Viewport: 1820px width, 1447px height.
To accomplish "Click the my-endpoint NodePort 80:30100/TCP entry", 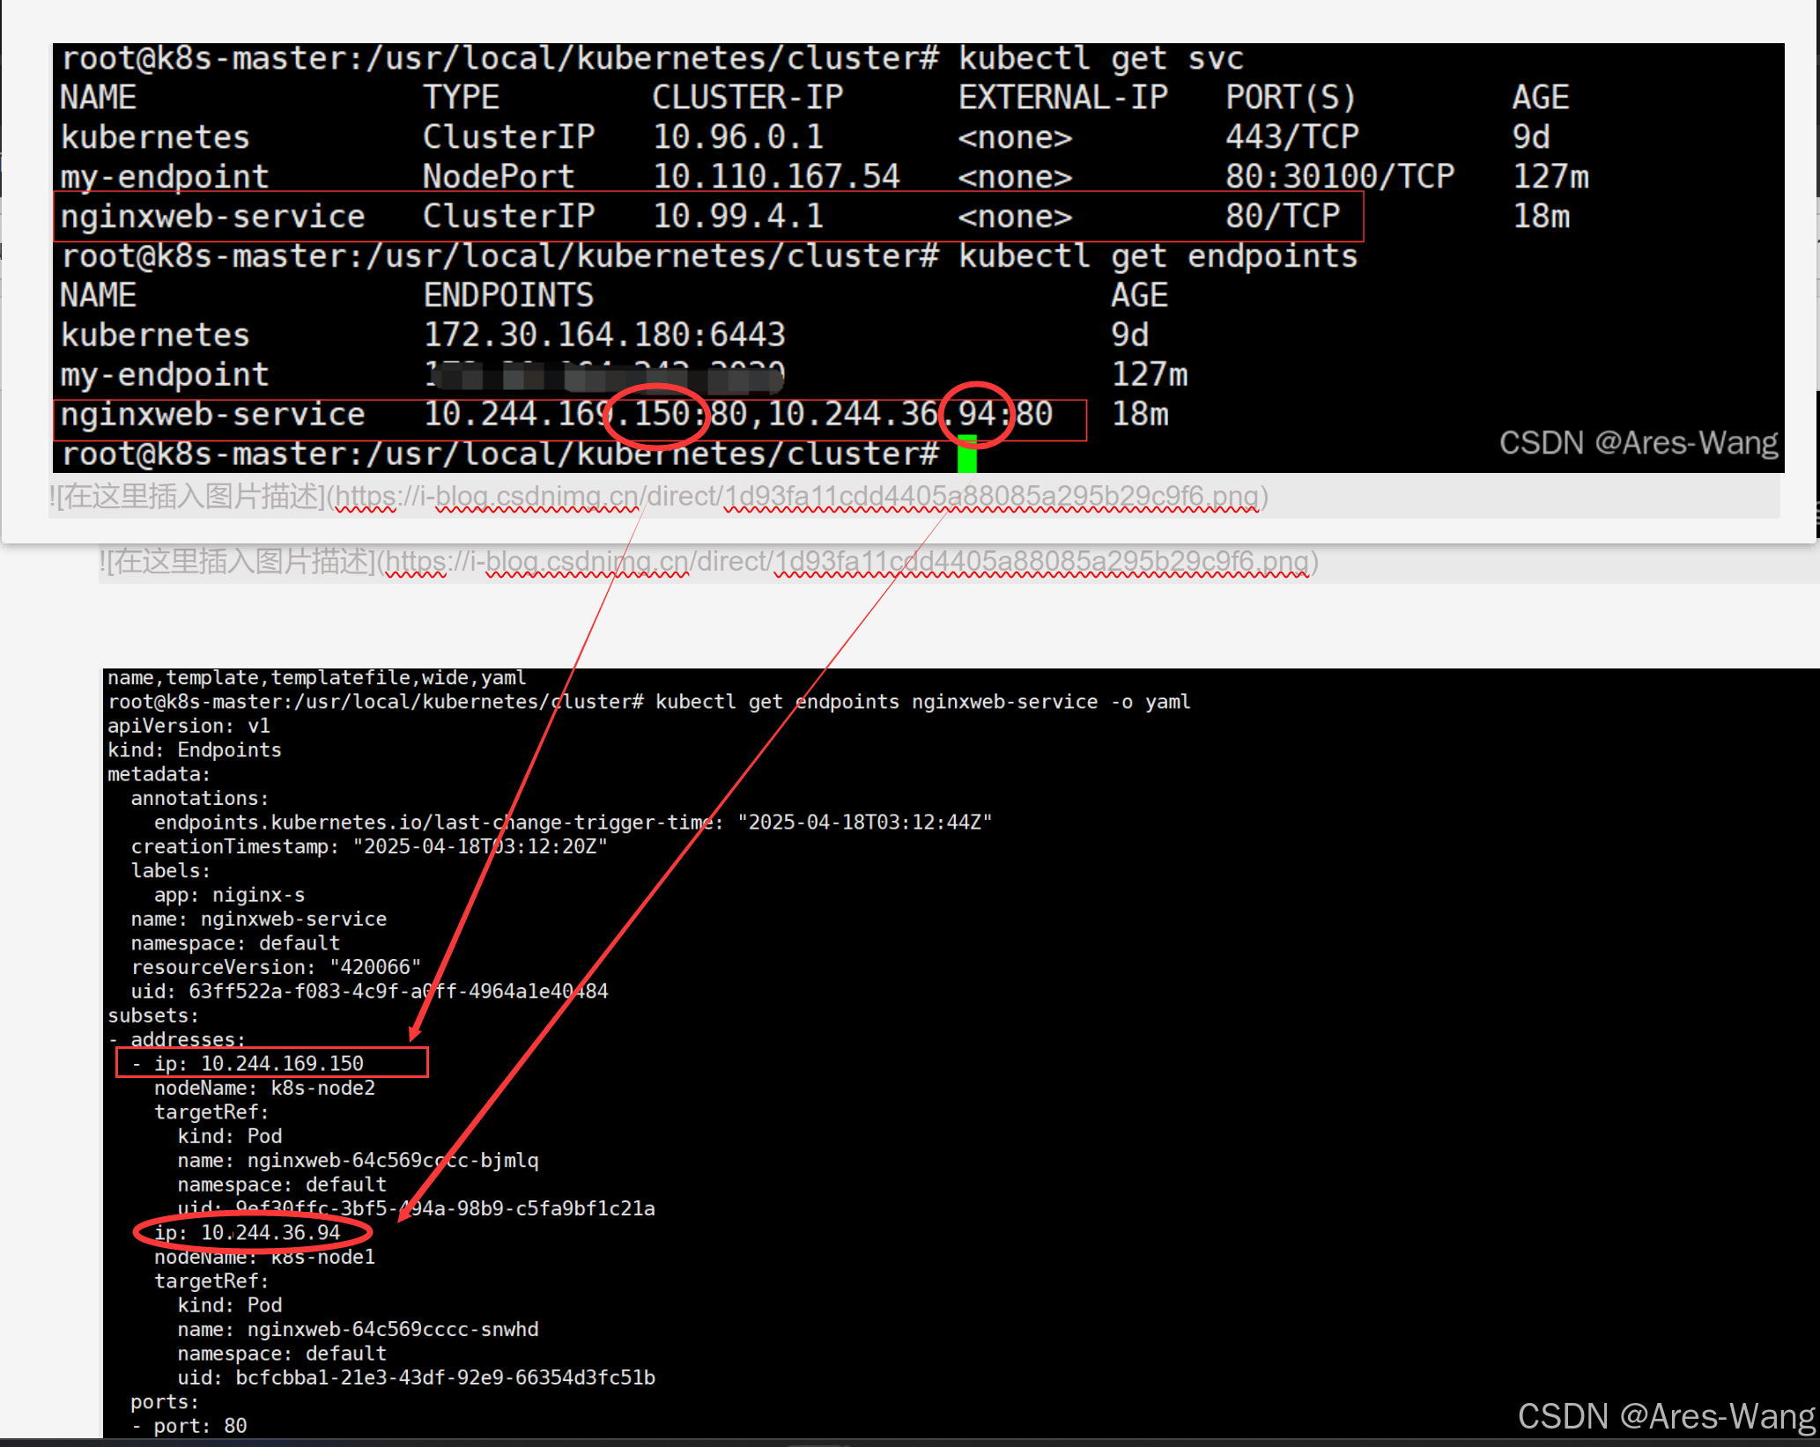I will click(1339, 177).
